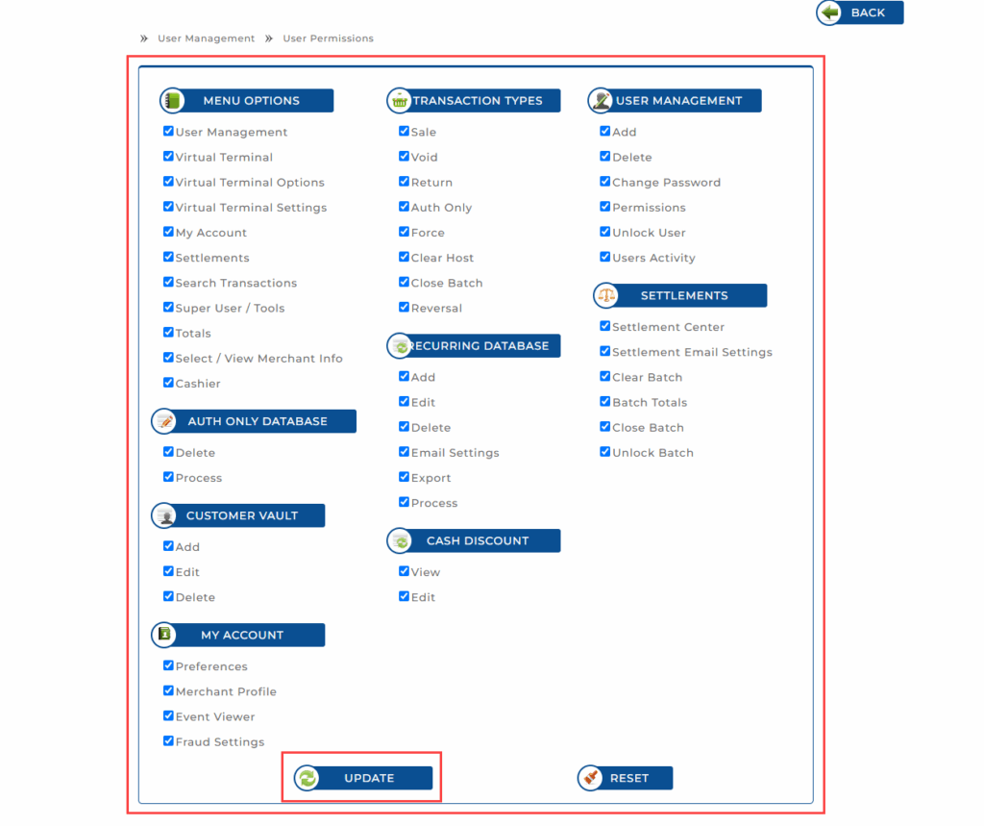Disable the Unlock Batch permission checkbox
984x826 pixels.
click(x=605, y=452)
